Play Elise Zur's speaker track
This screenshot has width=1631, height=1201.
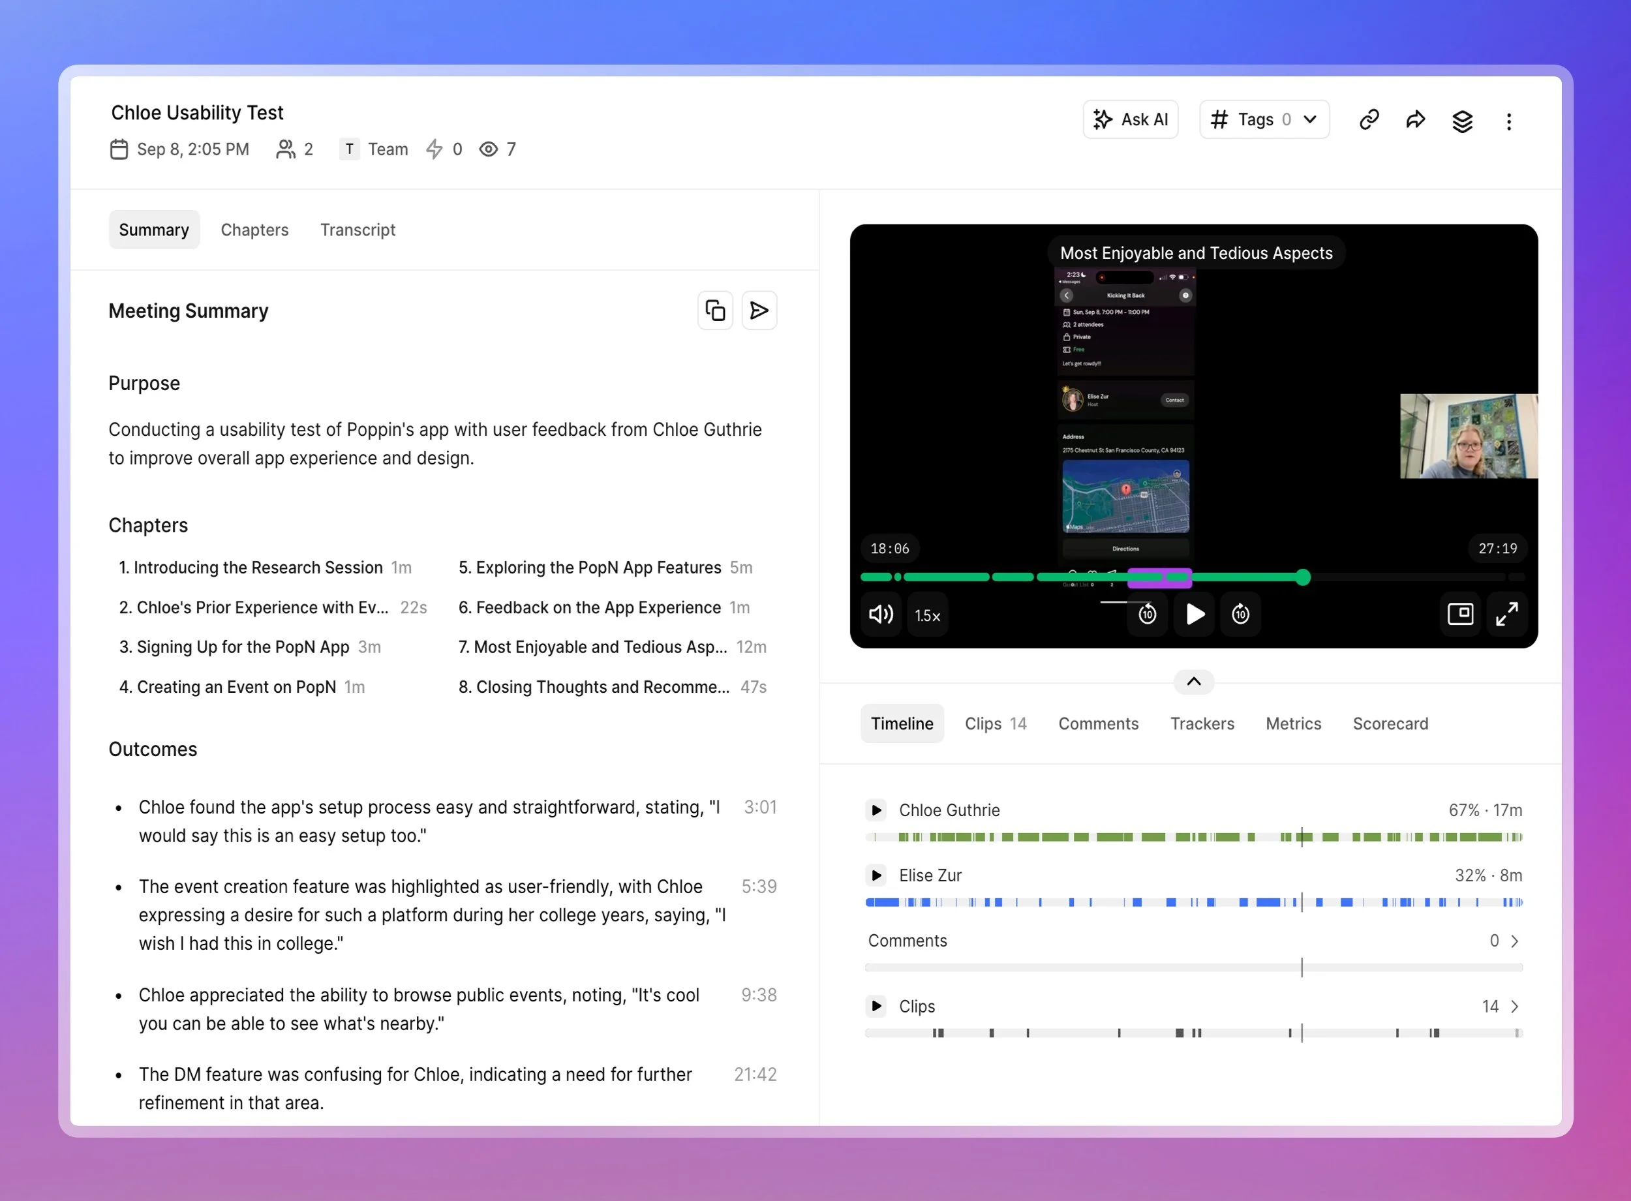pyautogui.click(x=876, y=875)
